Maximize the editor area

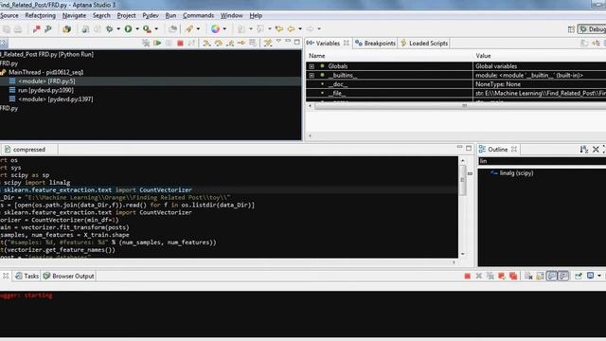469,148
